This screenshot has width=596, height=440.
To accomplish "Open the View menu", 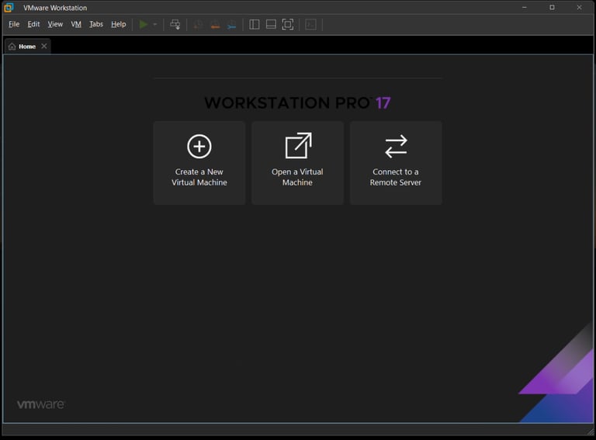I will point(55,24).
